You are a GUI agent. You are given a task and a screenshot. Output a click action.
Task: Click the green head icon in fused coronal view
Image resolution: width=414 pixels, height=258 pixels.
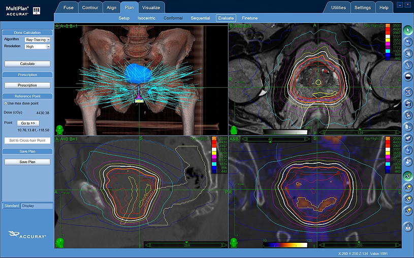pyautogui.click(x=233, y=243)
